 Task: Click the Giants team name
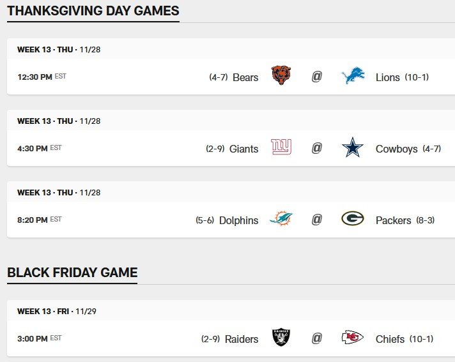tap(243, 149)
